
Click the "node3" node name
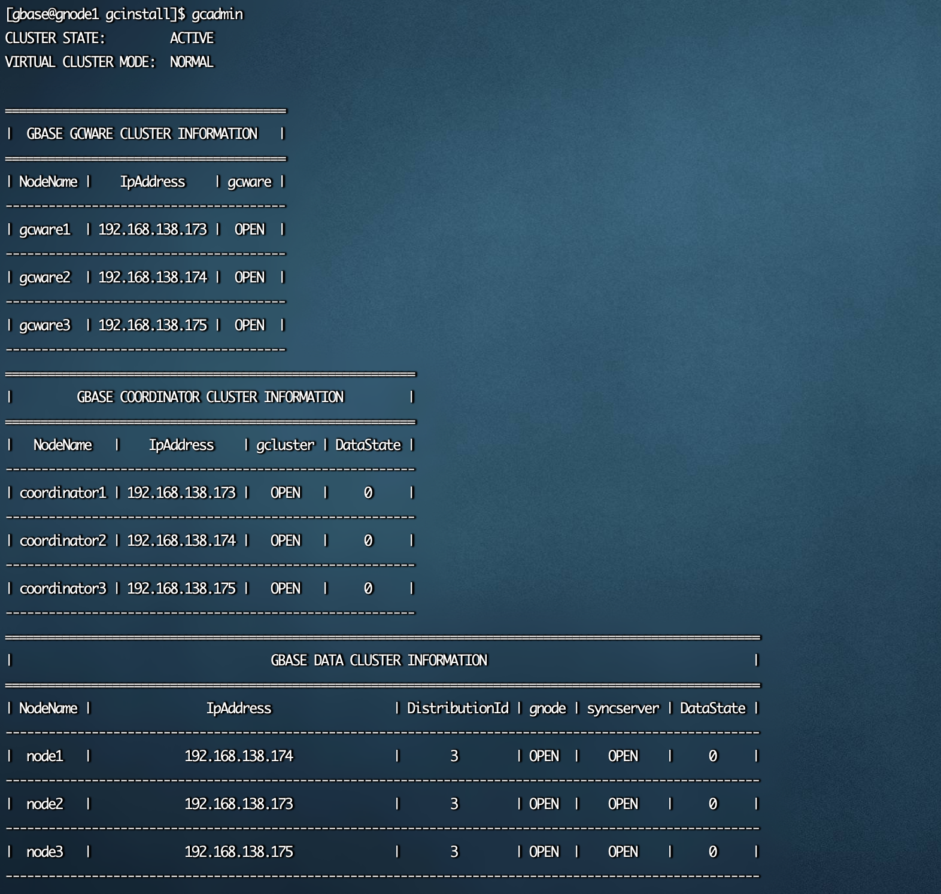tap(45, 852)
